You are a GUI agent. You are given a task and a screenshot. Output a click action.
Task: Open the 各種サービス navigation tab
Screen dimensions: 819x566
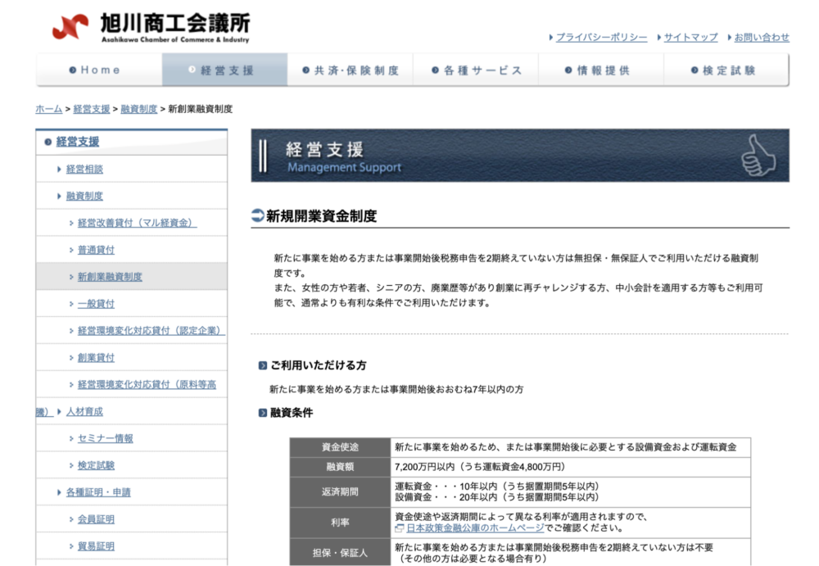click(475, 70)
